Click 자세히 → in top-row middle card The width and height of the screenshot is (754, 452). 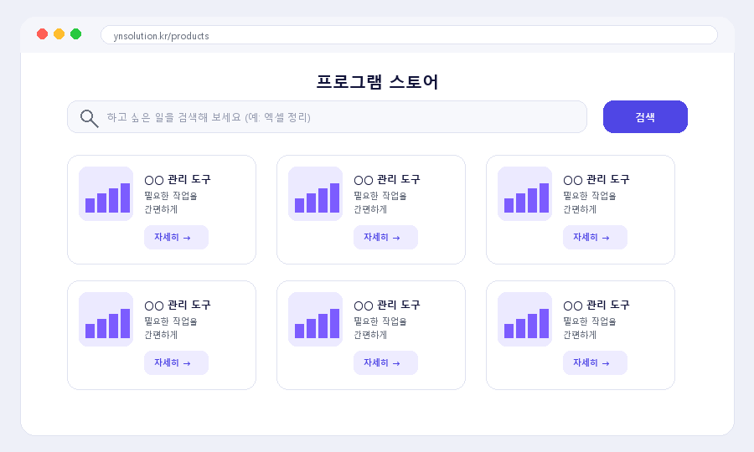385,237
